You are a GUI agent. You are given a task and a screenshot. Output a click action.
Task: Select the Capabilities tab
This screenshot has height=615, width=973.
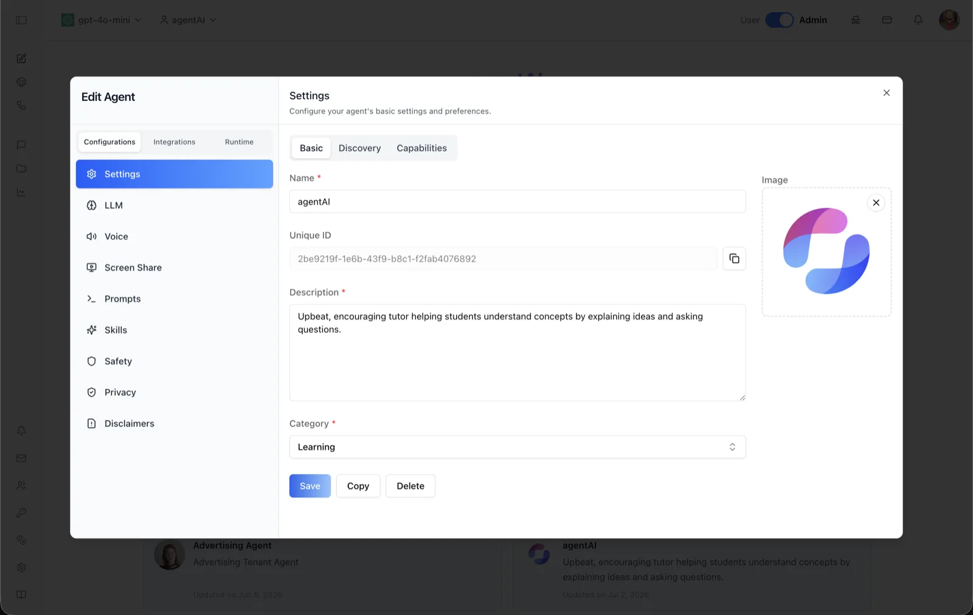(x=421, y=148)
